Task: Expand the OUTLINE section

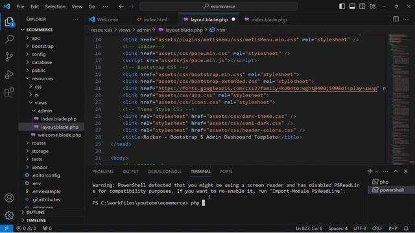Action: pos(52,212)
